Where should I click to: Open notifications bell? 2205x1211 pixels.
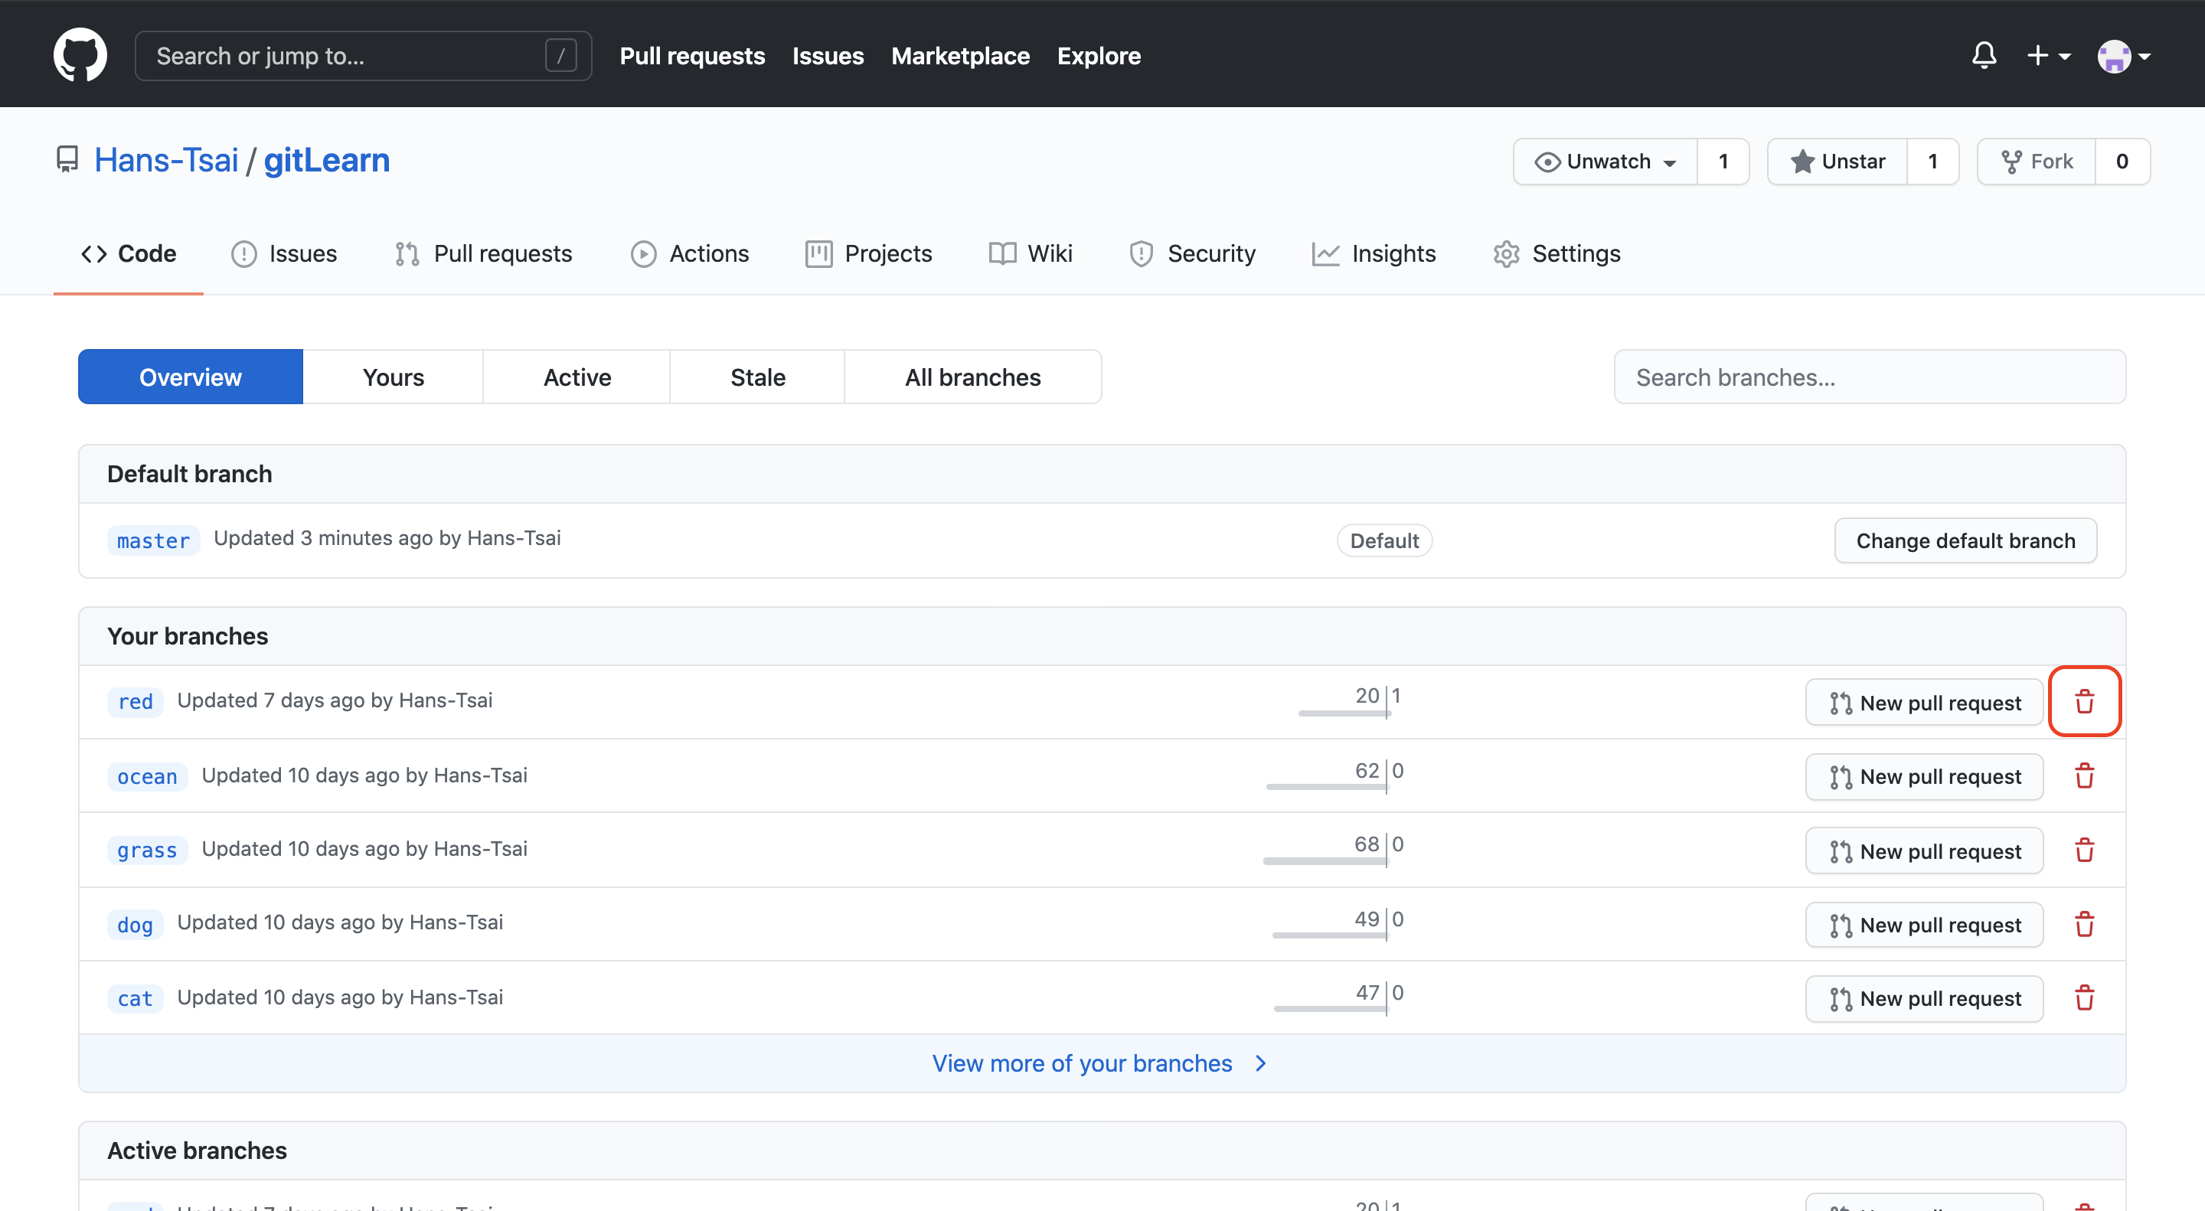point(1983,56)
